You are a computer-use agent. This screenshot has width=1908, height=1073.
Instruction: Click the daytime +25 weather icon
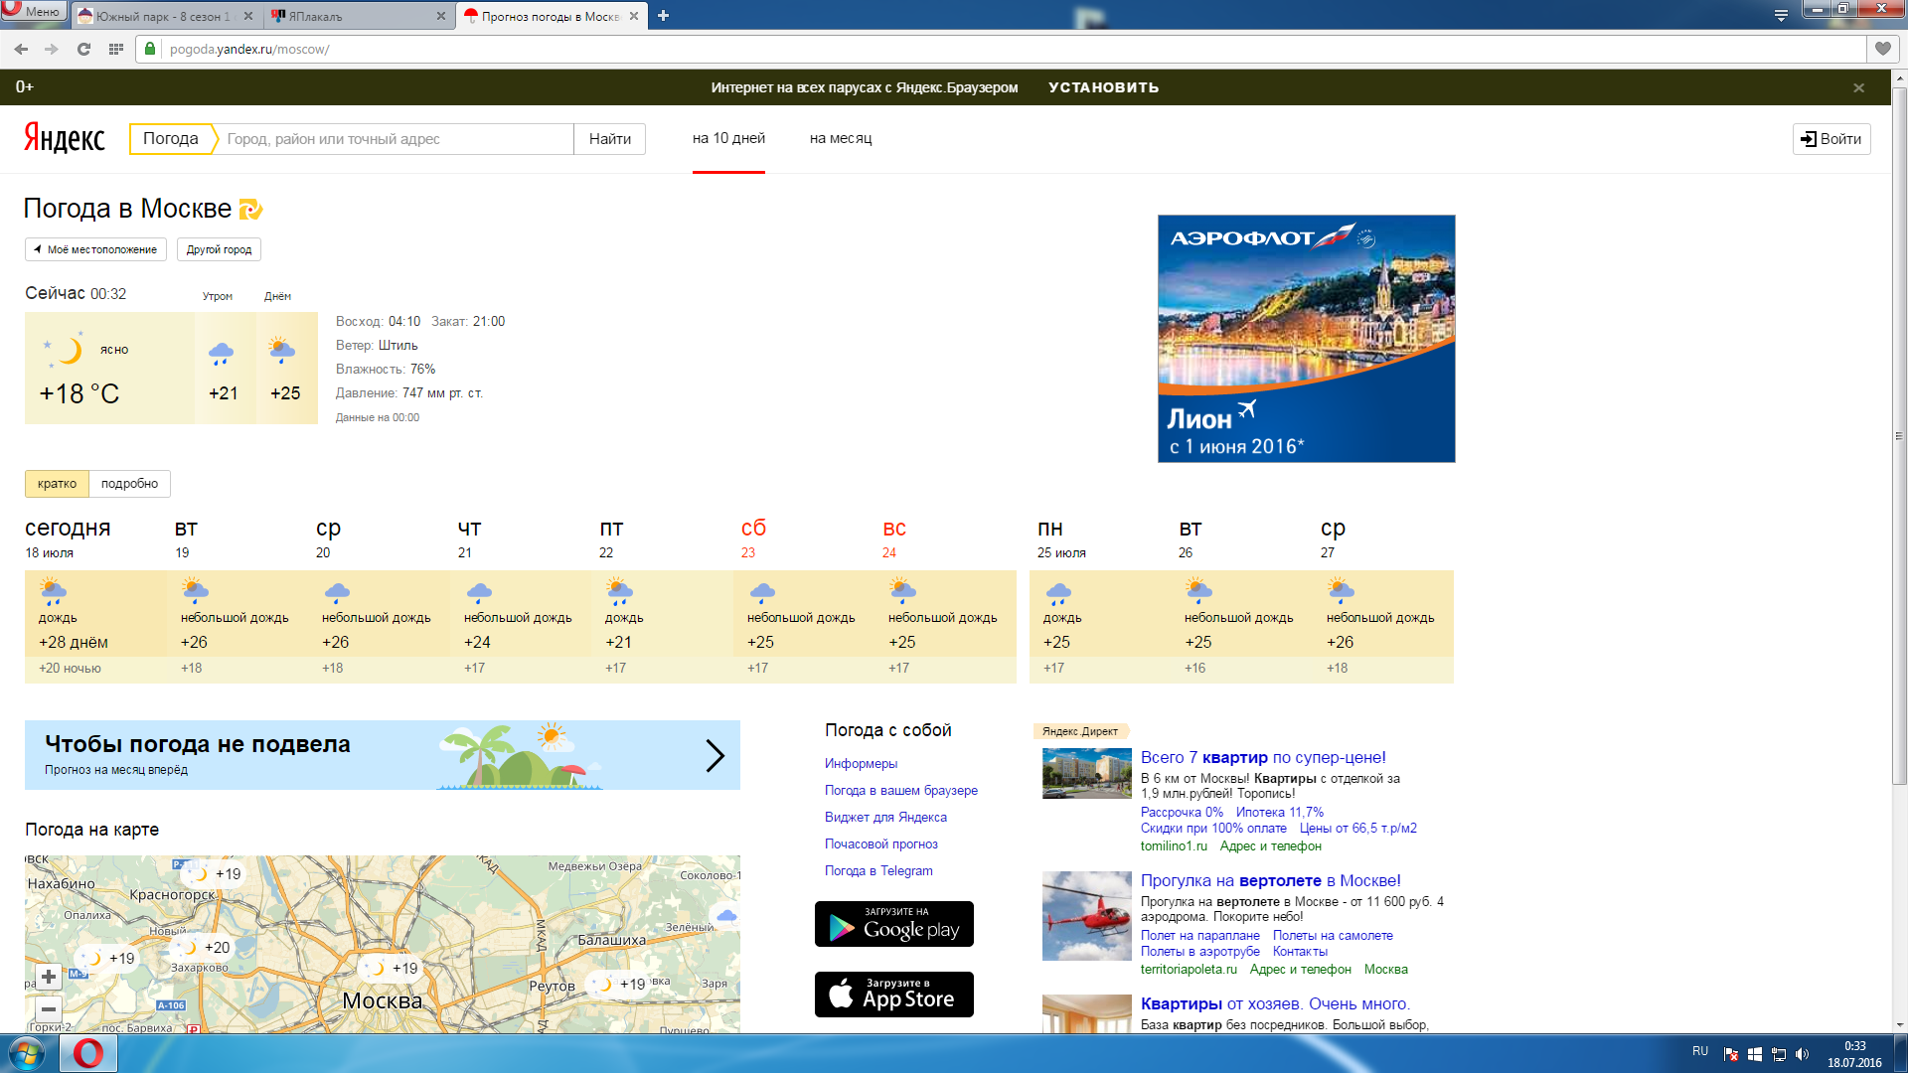tap(282, 350)
